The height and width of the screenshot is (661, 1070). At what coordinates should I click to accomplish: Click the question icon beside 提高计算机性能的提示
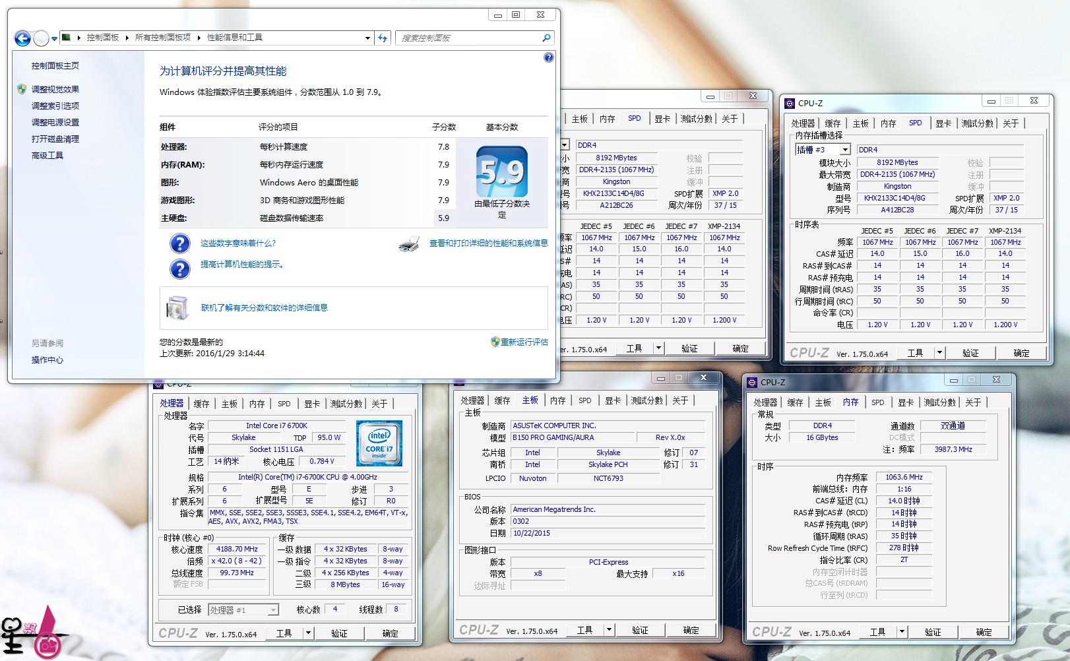click(180, 268)
